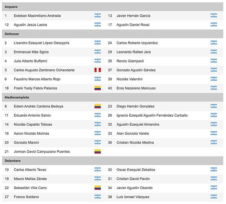Viewport: 226px width, 204px height.
Task: Select the Delantero section header
Action: point(113,161)
